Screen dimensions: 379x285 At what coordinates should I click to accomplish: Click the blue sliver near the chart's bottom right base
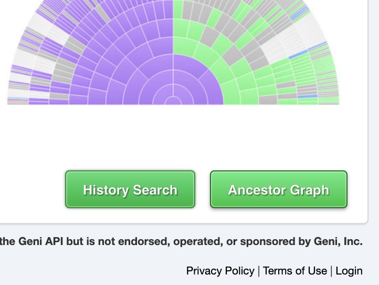pos(308,97)
